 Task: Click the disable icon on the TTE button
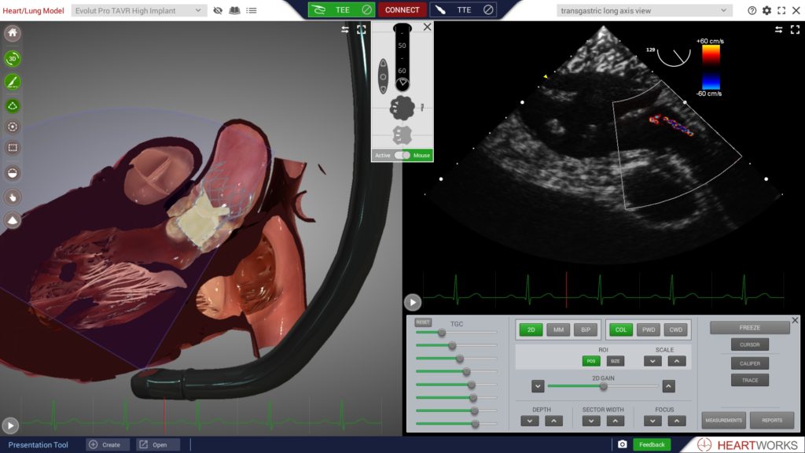(488, 9)
